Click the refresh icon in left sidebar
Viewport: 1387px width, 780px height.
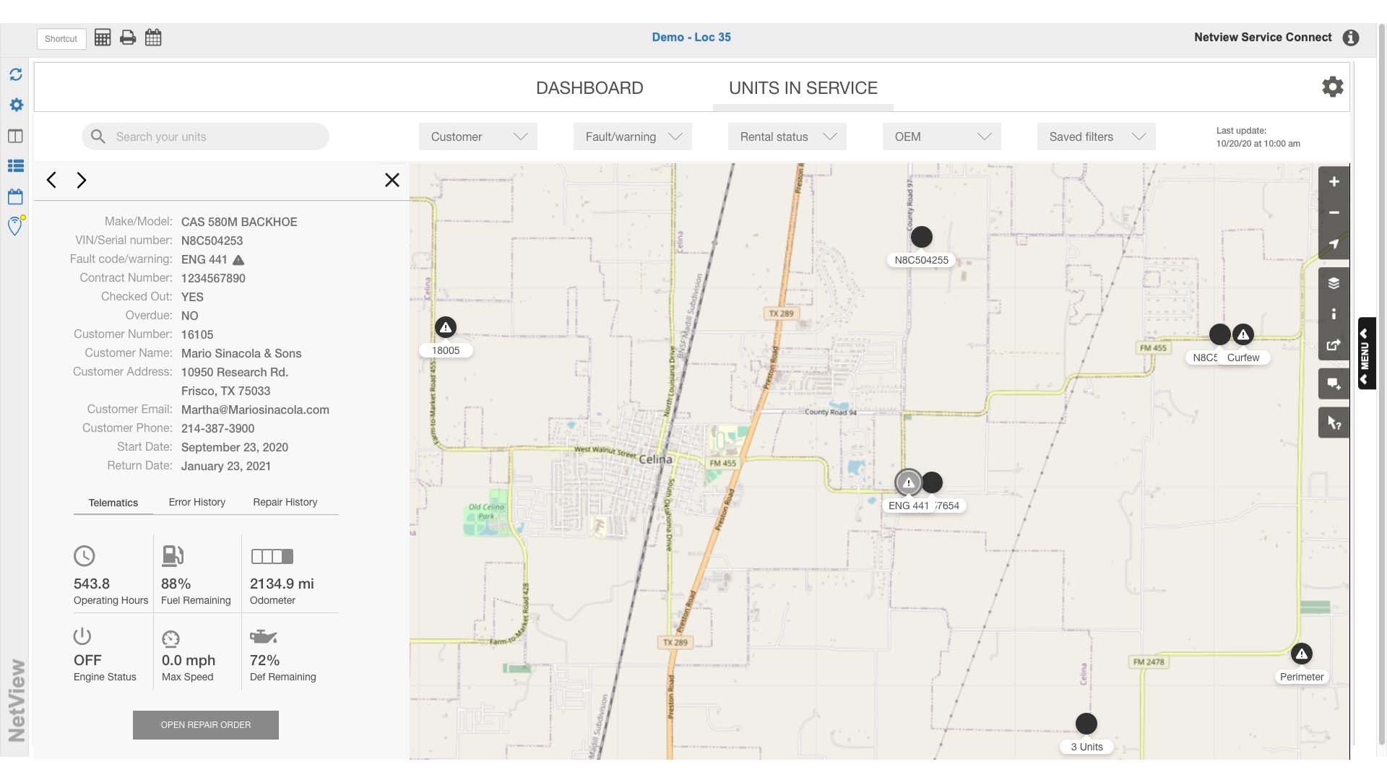pyautogui.click(x=16, y=74)
